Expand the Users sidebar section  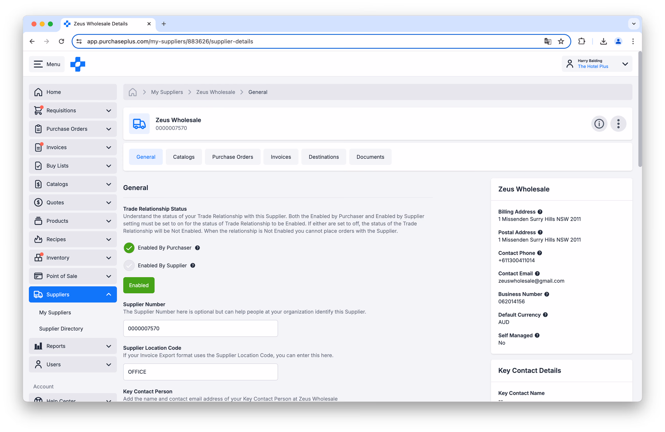73,365
